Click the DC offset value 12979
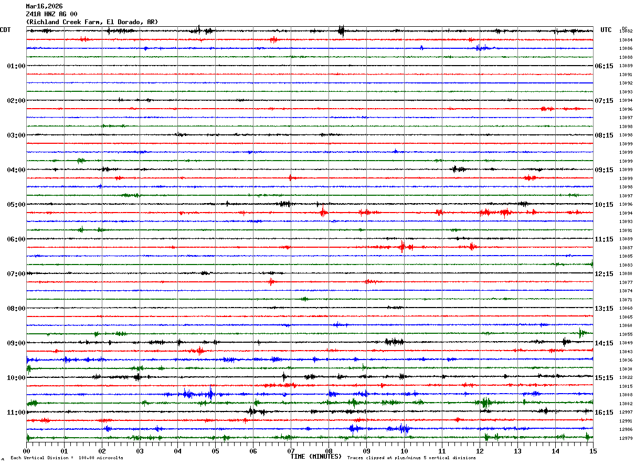The height and width of the screenshot is (465, 635). point(626,439)
